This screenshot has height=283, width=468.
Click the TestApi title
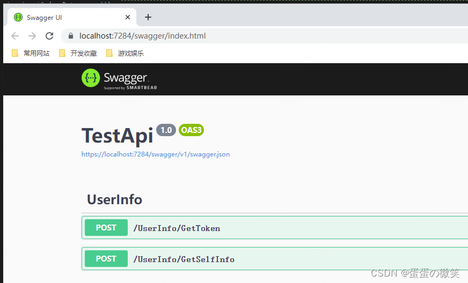[x=118, y=136]
